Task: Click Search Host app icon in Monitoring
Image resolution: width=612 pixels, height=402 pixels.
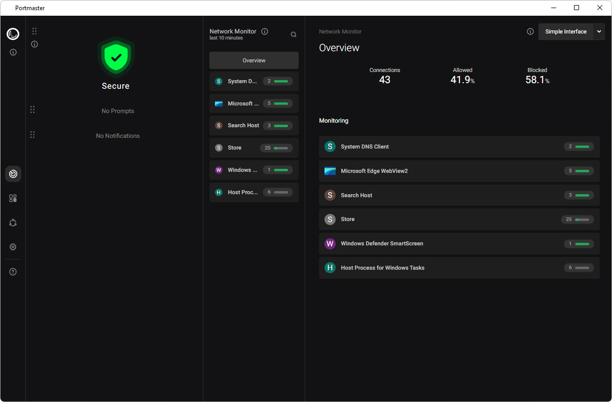Action: [330, 195]
